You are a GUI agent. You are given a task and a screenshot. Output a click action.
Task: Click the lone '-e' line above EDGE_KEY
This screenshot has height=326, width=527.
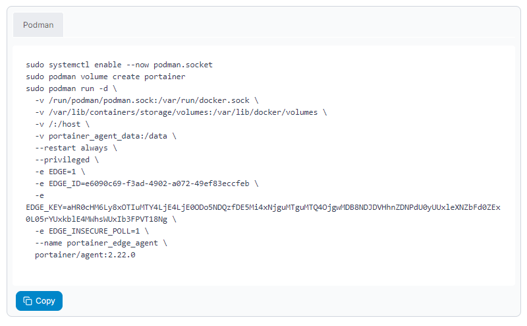tap(40, 195)
